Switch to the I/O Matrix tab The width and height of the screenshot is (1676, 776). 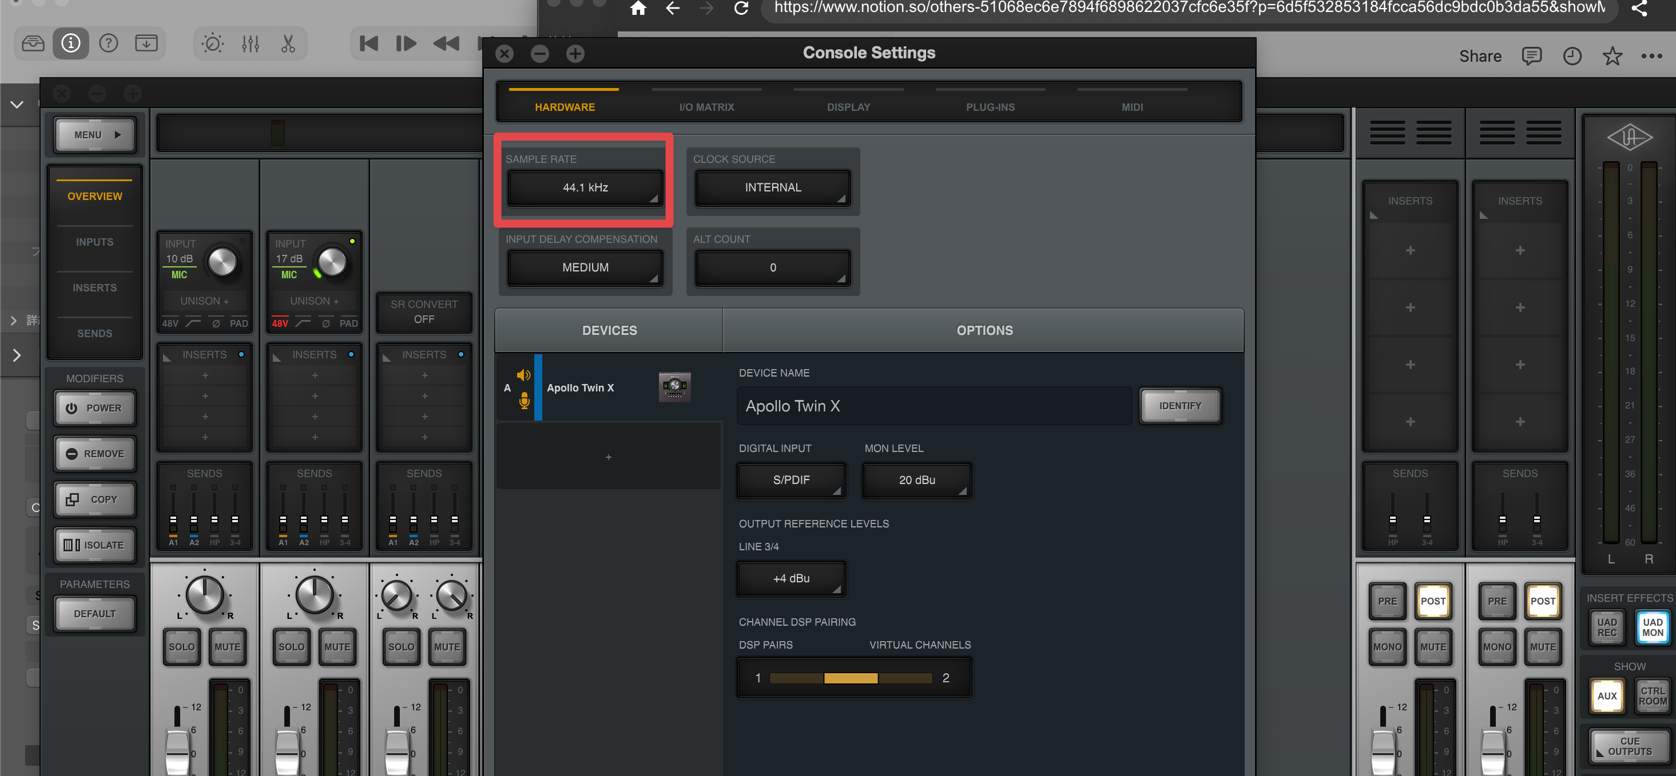tap(706, 107)
